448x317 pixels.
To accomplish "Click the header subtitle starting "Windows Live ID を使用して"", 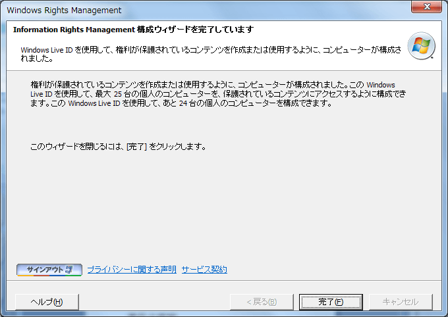I will click(x=211, y=54).
